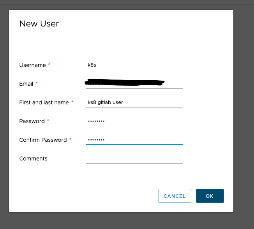Click the Username label text
This screenshot has width=254, height=229.
32,65
